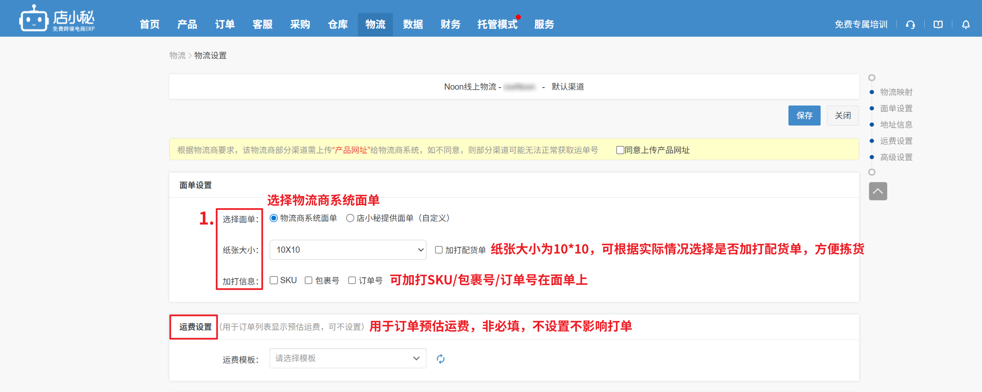Open the customer support headset icon
The image size is (982, 392).
pyautogui.click(x=910, y=25)
